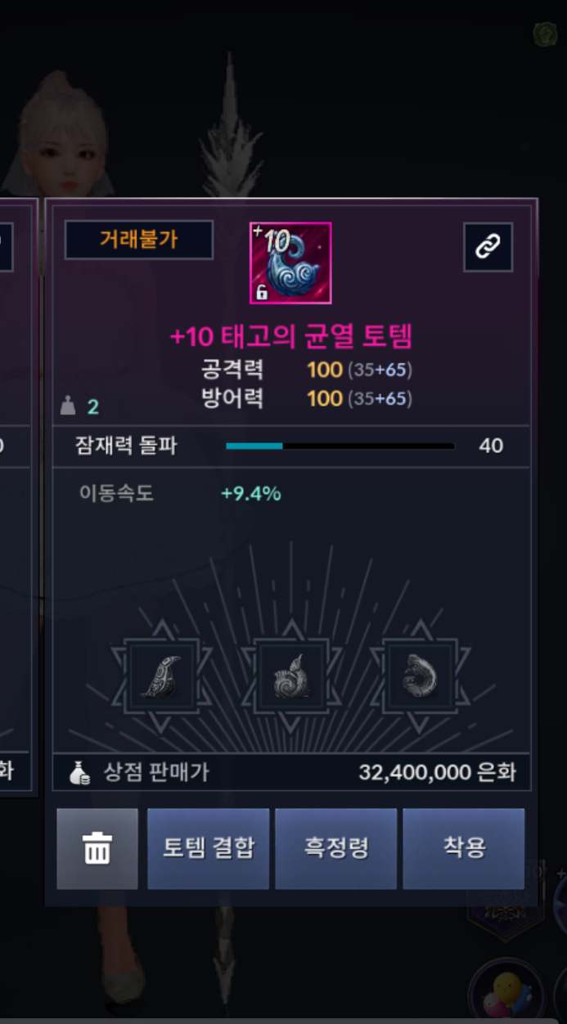Screen dimensions: 567x1024
Task: Click the green icon in top corner
Action: [x=545, y=34]
